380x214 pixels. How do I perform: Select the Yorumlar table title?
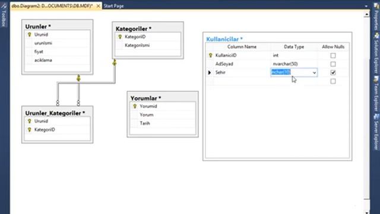pos(146,98)
